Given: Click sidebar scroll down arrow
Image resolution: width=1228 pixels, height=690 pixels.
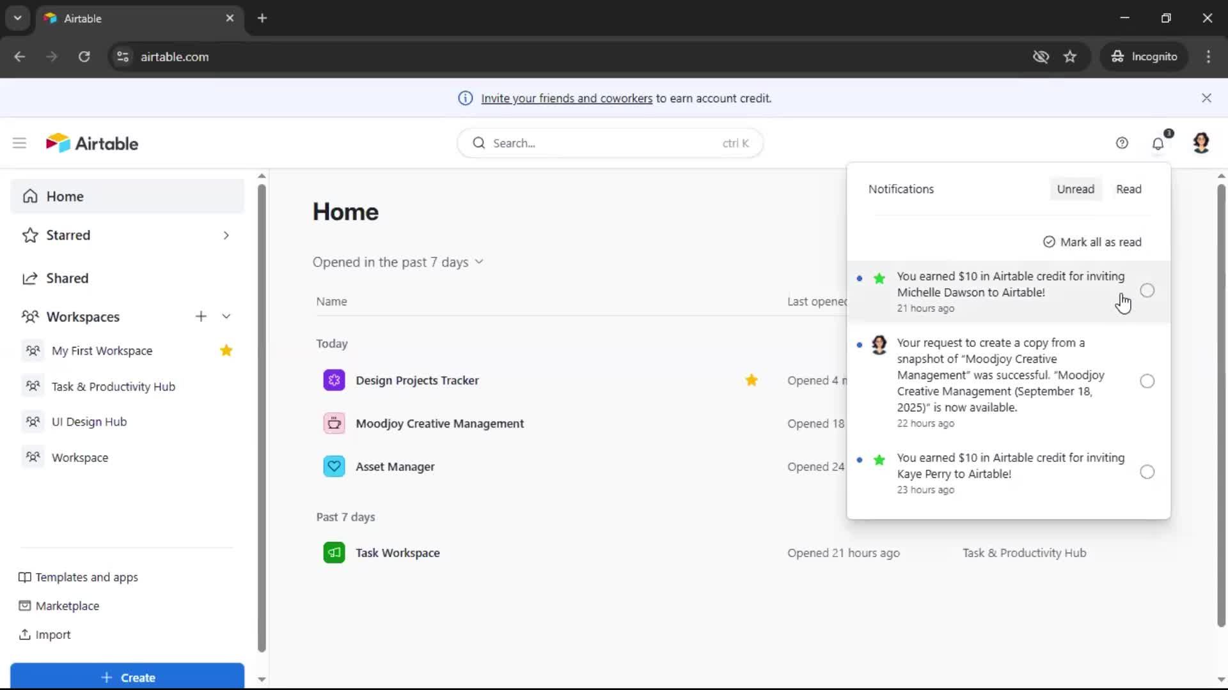Looking at the screenshot, I should click(x=262, y=679).
